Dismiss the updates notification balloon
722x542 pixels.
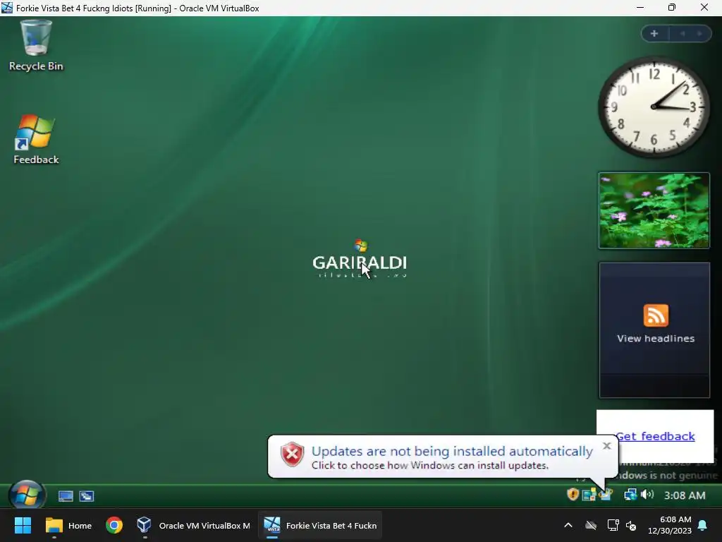tap(607, 446)
